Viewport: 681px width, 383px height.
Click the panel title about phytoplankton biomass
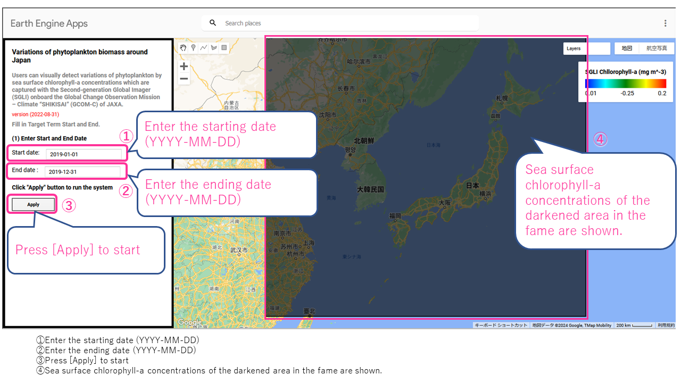(x=80, y=56)
